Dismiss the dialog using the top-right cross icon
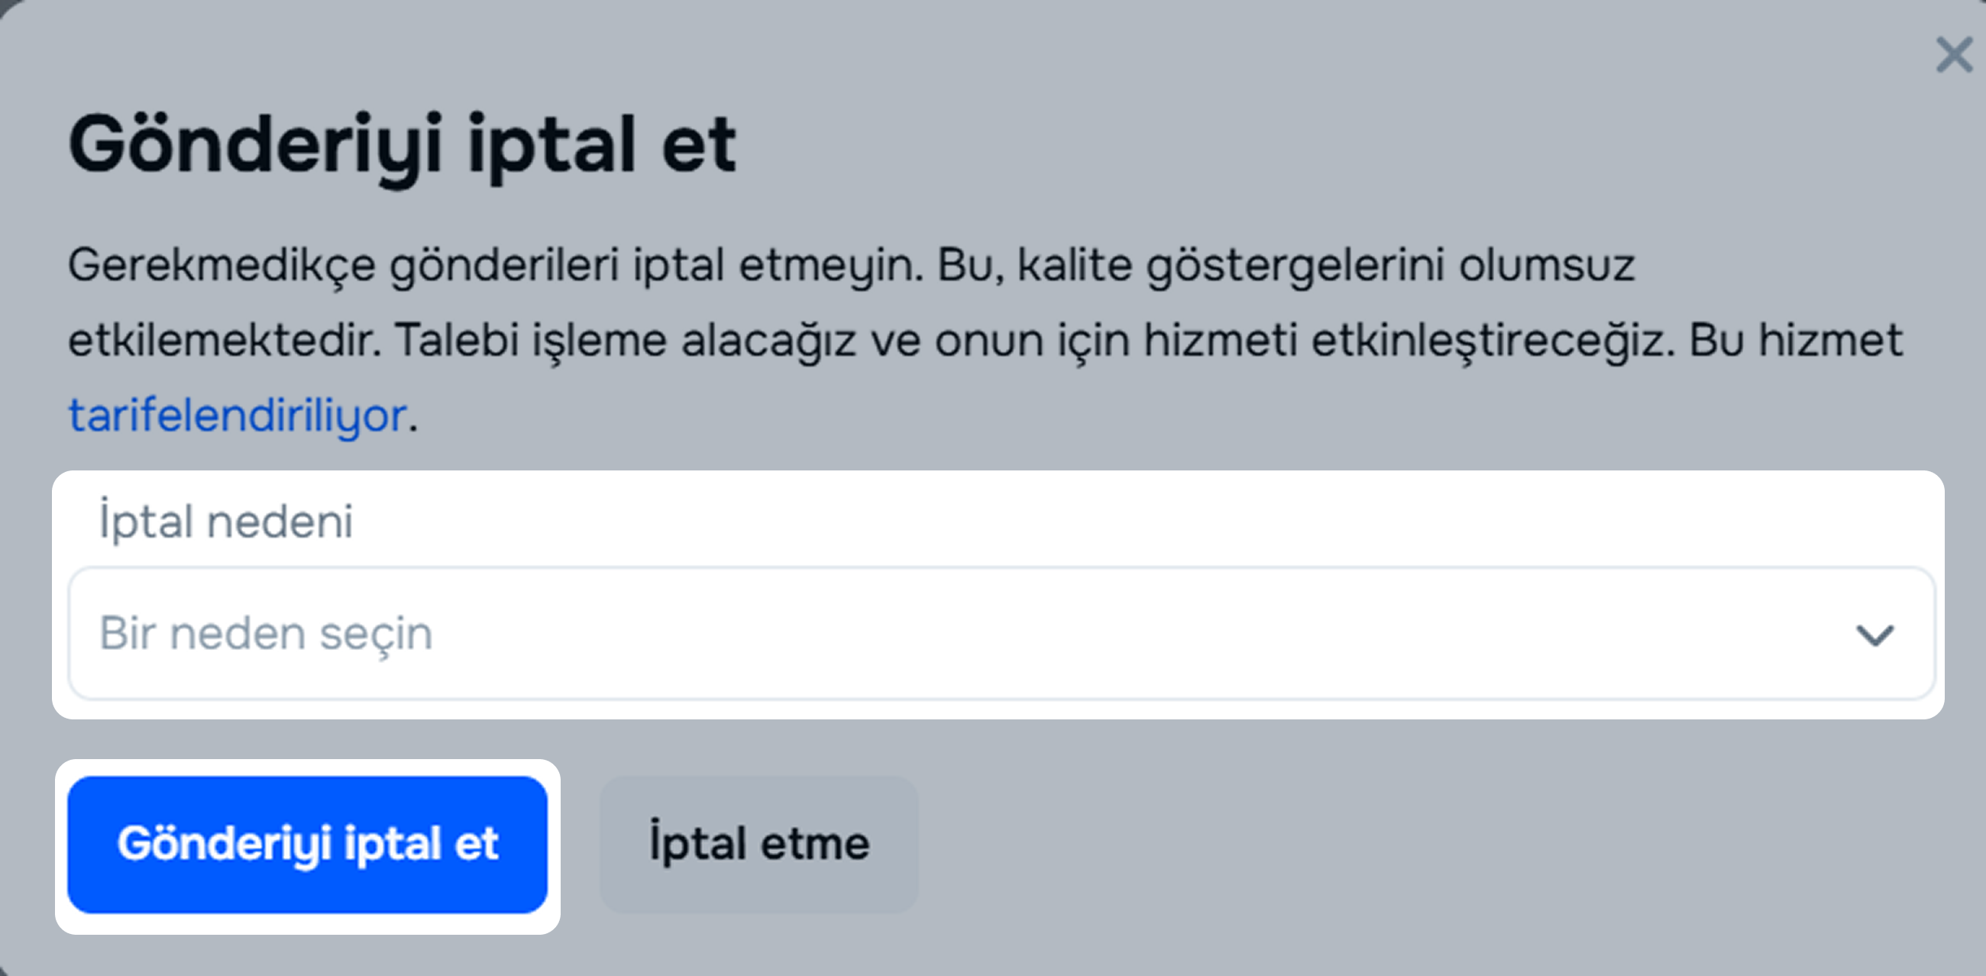1986x976 pixels. pyautogui.click(x=1954, y=56)
